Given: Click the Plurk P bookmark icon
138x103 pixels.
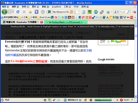Looking at the screenshot, I should [83, 17].
